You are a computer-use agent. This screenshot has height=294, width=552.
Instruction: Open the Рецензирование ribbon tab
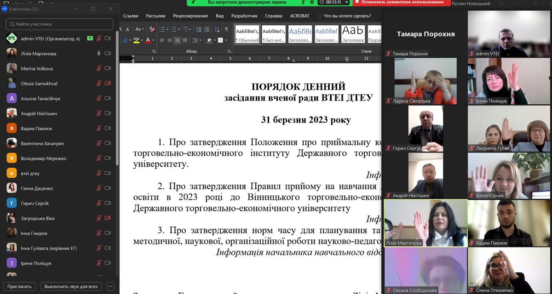point(190,16)
